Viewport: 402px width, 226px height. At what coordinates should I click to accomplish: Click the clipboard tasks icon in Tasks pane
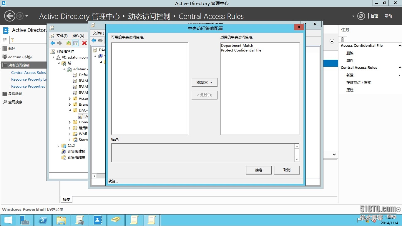[343, 39]
